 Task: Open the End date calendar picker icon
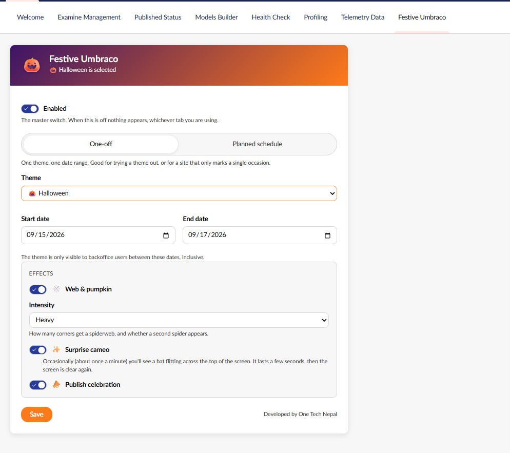click(x=327, y=235)
